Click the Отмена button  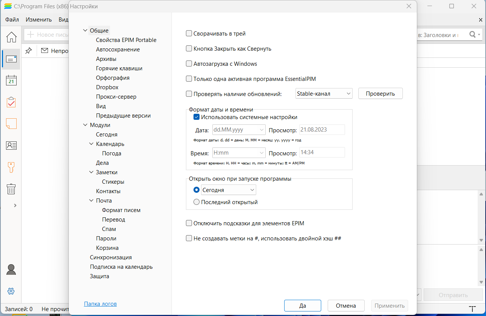coord(346,305)
